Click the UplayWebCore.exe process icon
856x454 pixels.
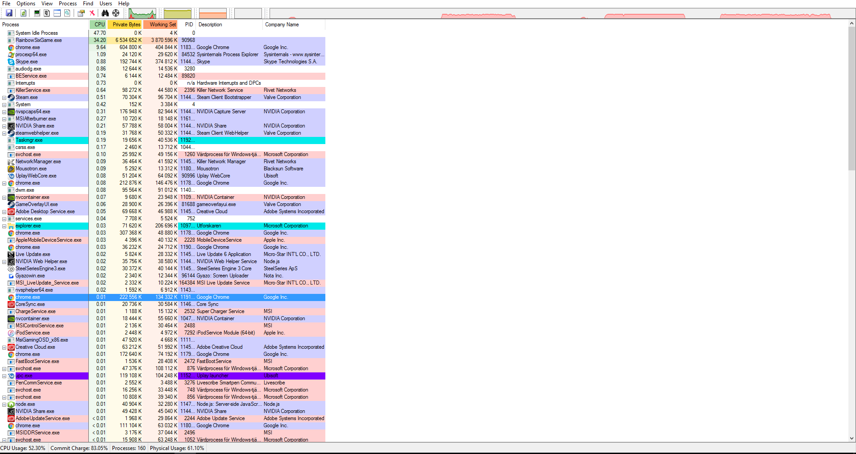click(11, 176)
